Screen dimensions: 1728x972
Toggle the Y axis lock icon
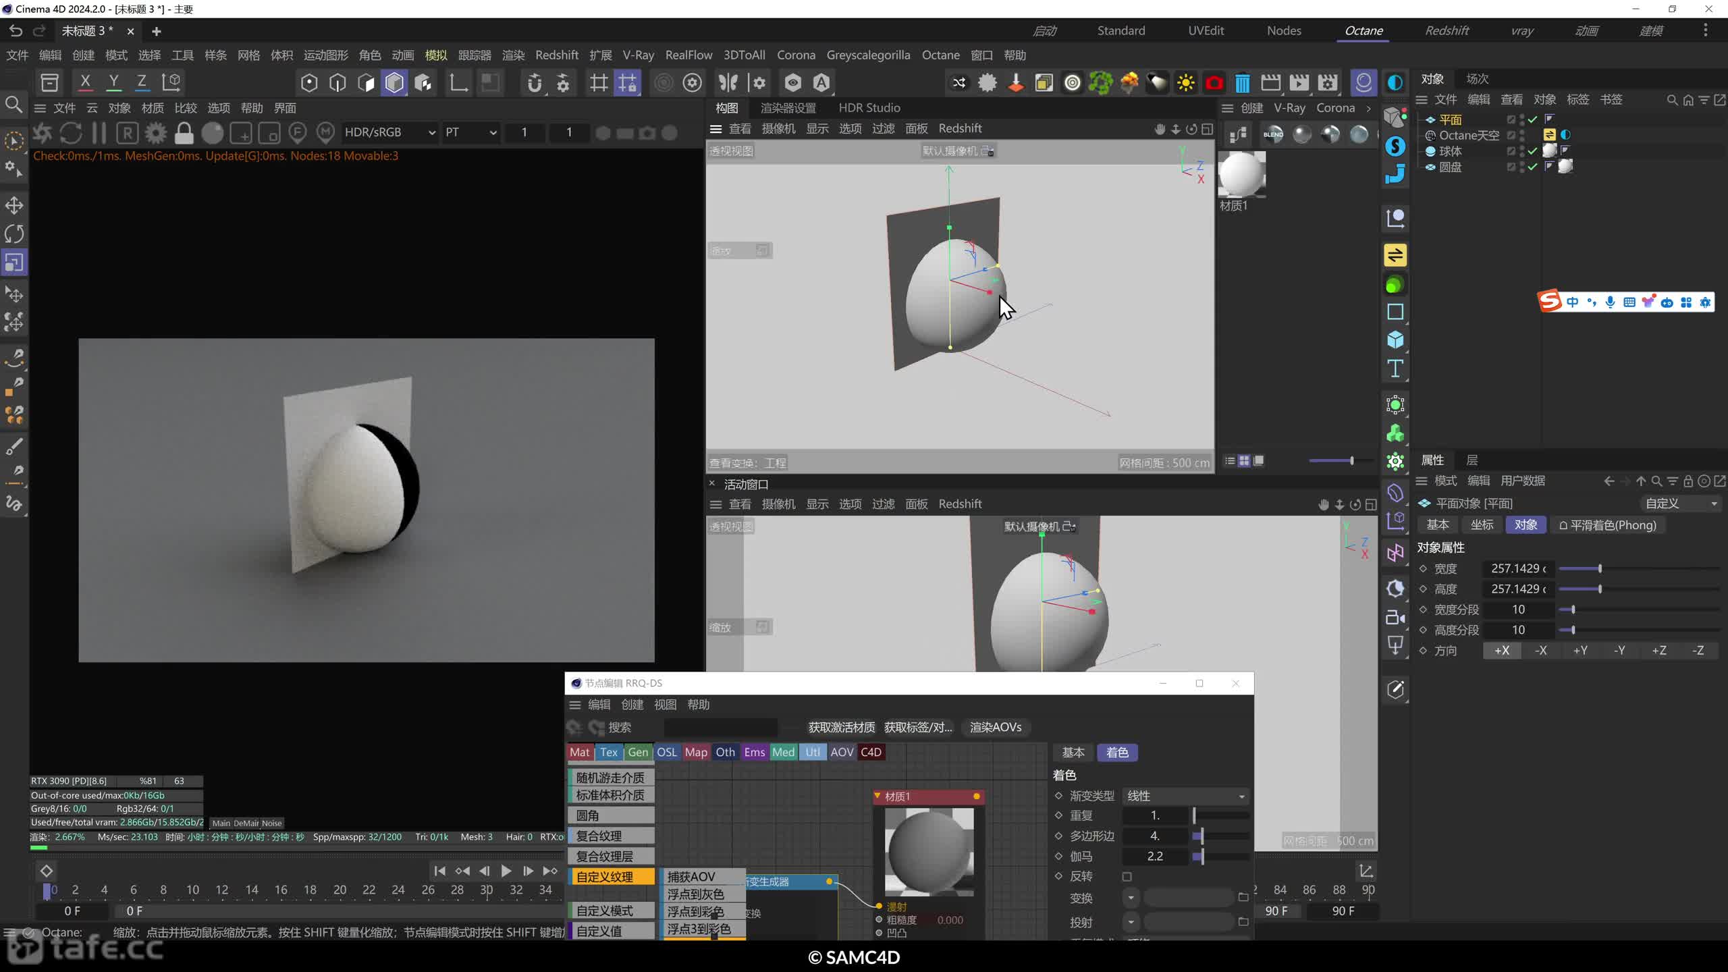113,82
